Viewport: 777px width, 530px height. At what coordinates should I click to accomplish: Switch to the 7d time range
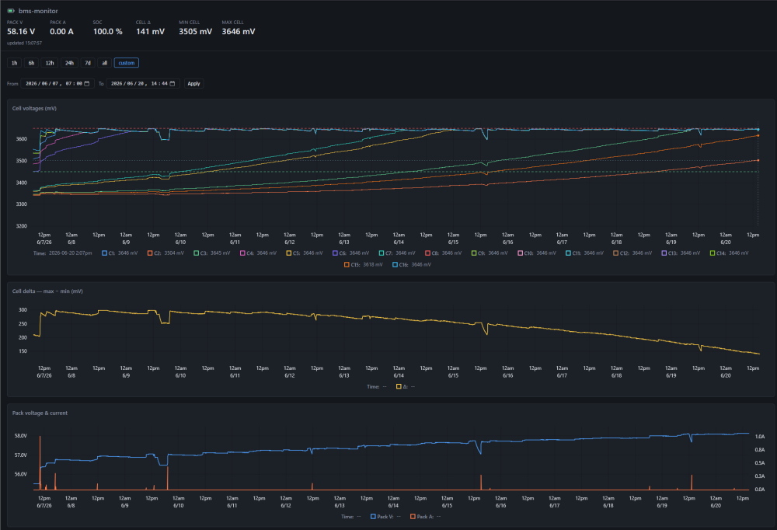88,63
